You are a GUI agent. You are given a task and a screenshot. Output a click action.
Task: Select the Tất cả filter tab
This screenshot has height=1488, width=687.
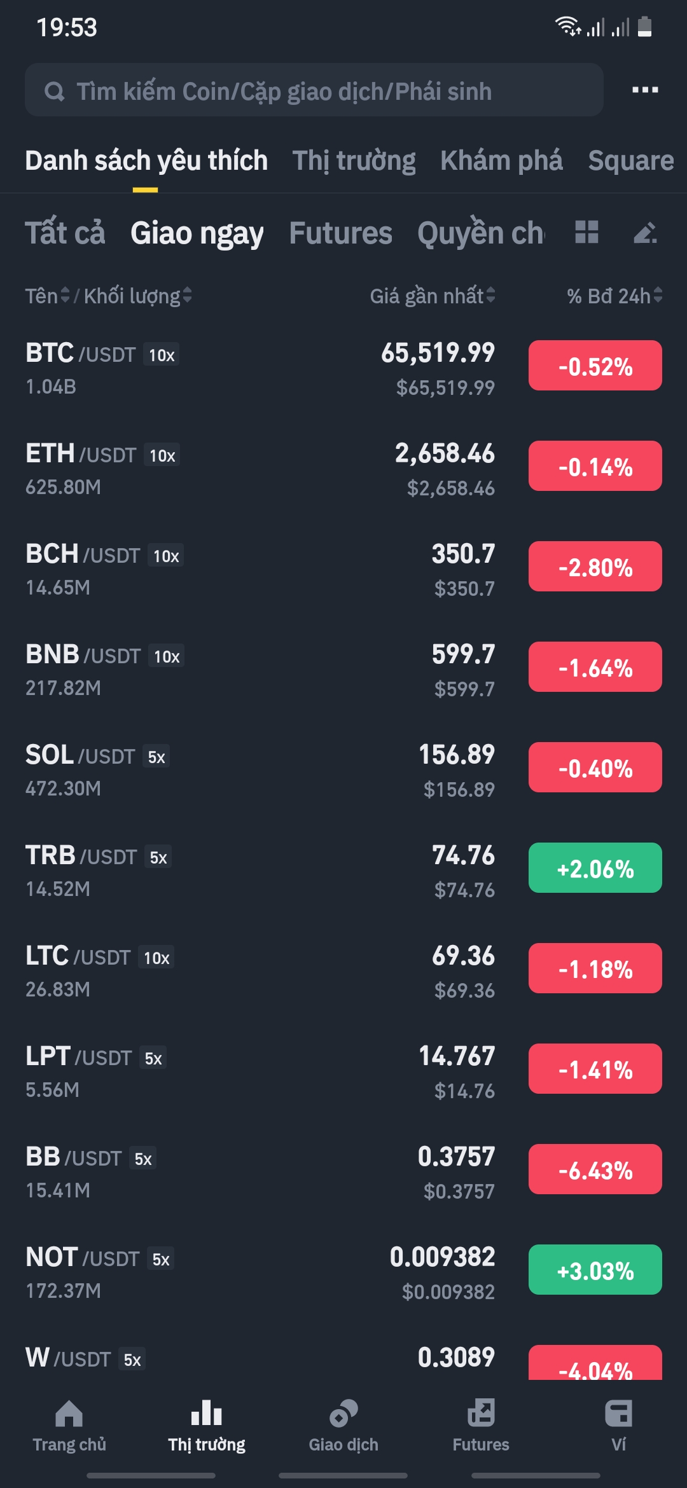(x=65, y=233)
